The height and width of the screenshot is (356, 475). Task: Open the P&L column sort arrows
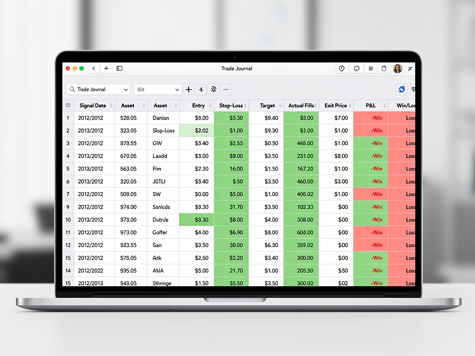pyautogui.click(x=384, y=105)
